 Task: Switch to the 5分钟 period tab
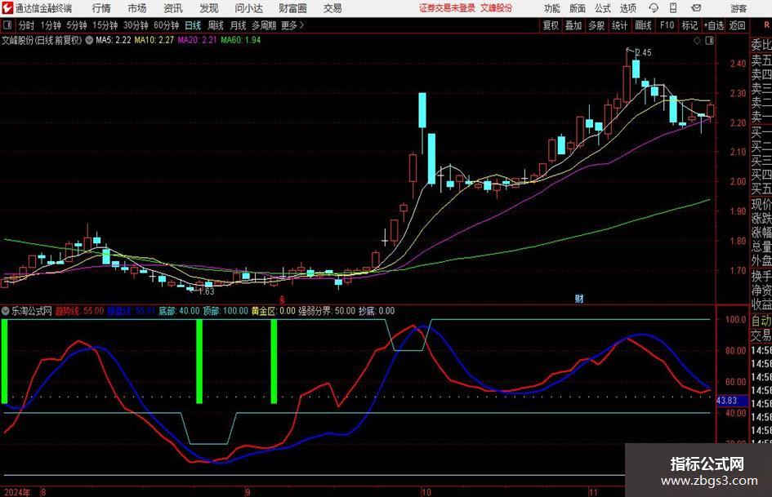point(77,25)
